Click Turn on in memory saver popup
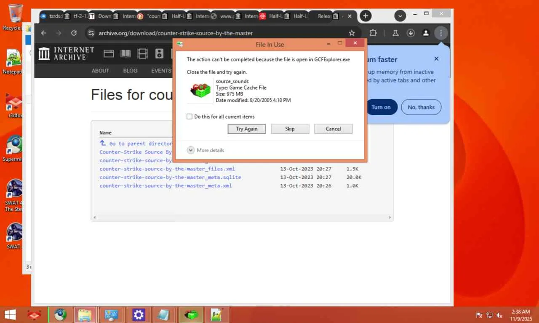 [x=381, y=107]
